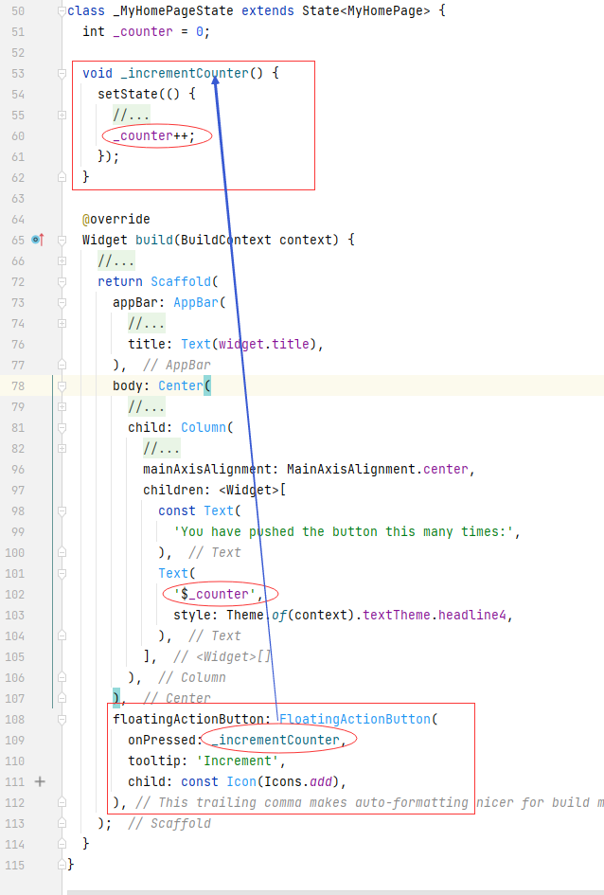The height and width of the screenshot is (895, 604).
Task: Expand the folded comment on line 55
Action: [x=62, y=116]
